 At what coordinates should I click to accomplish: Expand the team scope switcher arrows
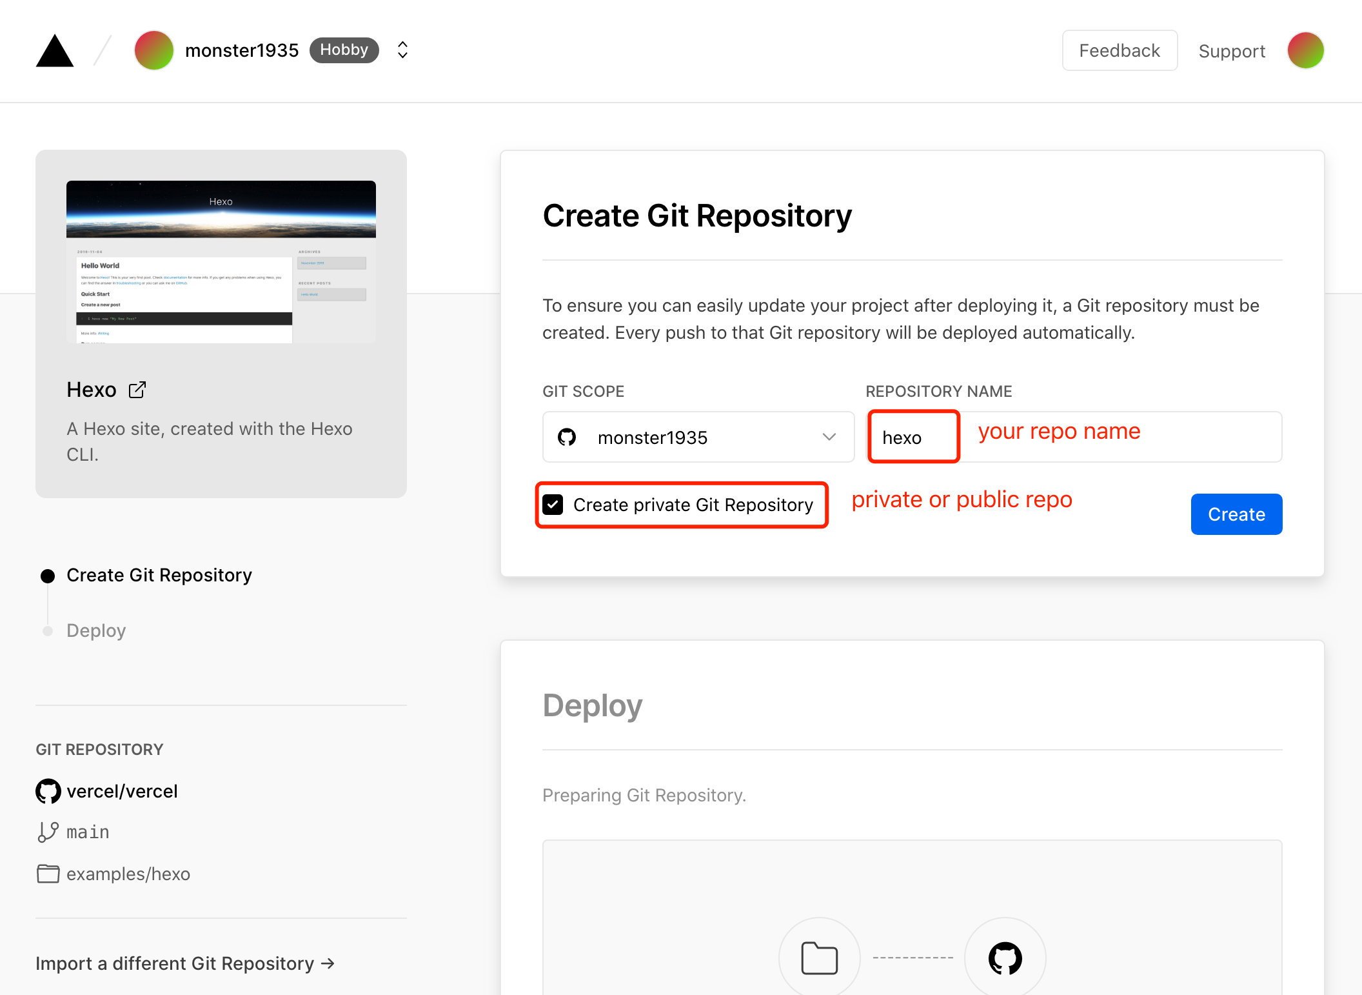[x=402, y=50]
